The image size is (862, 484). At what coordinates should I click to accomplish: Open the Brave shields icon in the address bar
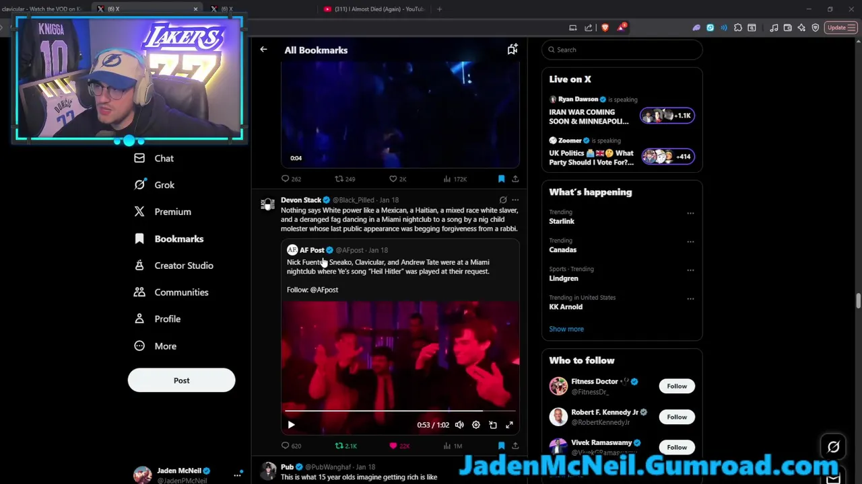[605, 28]
